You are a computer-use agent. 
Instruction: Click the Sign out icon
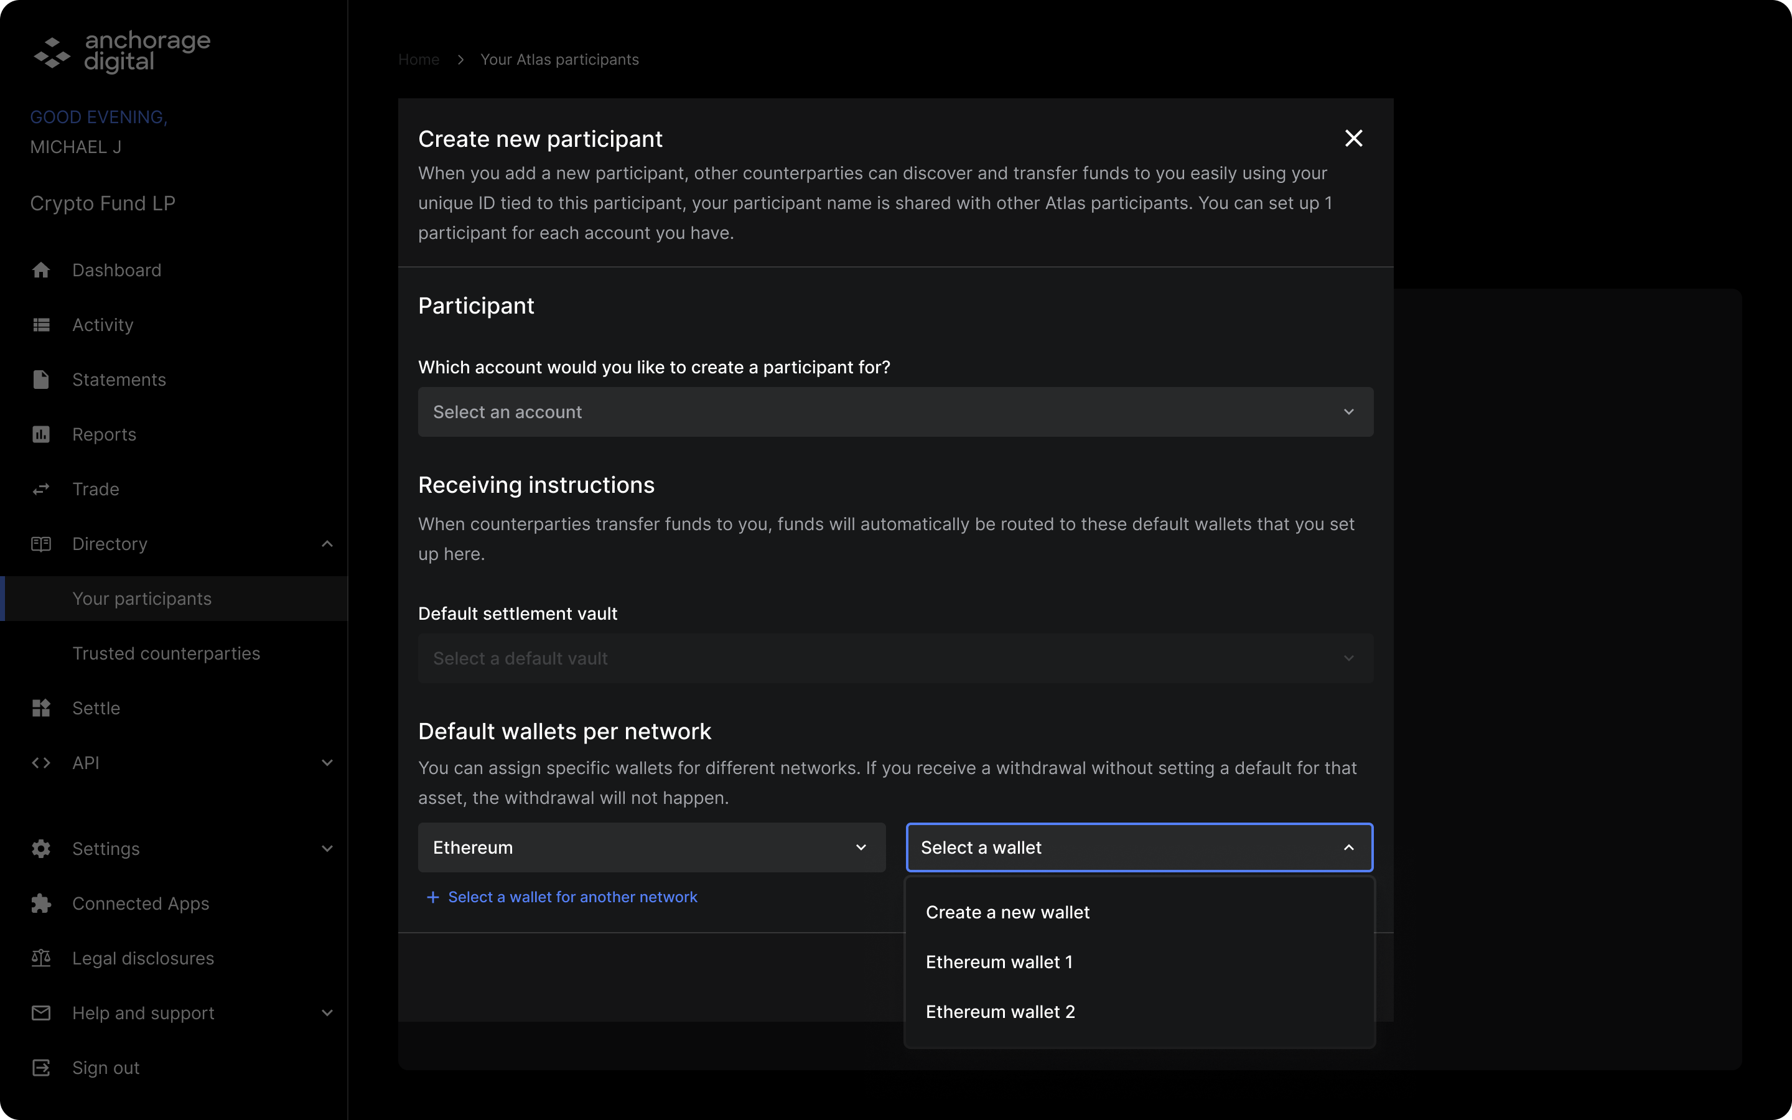(40, 1067)
